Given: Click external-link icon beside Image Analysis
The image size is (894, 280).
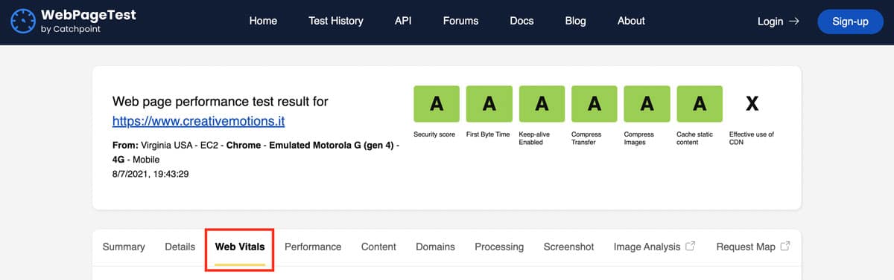Looking at the screenshot, I should coord(690,246).
